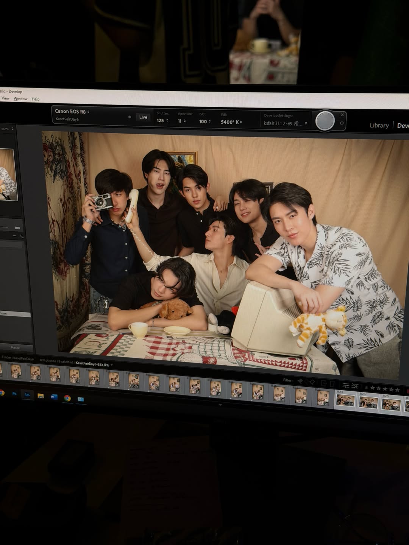Open the Shutter speed 125 dropdown
The image size is (409, 545).
162,120
